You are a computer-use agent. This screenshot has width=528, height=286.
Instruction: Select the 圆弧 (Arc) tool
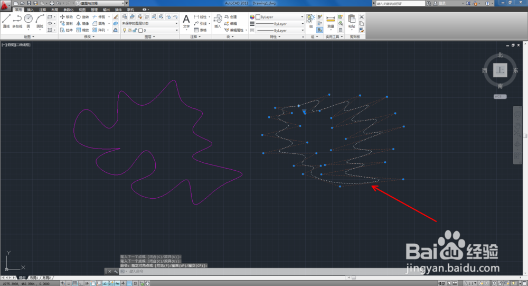point(40,21)
